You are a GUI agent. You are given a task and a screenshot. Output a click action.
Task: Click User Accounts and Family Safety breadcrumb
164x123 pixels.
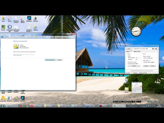(17, 37)
